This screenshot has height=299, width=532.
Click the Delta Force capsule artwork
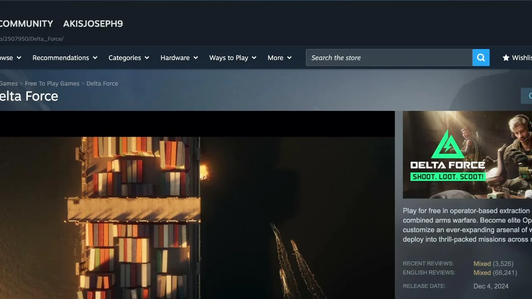[x=467, y=154]
